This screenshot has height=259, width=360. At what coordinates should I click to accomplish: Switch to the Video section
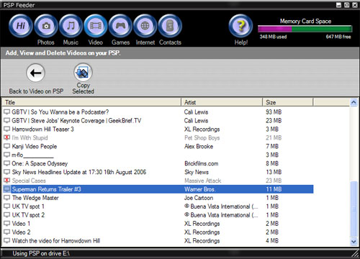tap(96, 26)
